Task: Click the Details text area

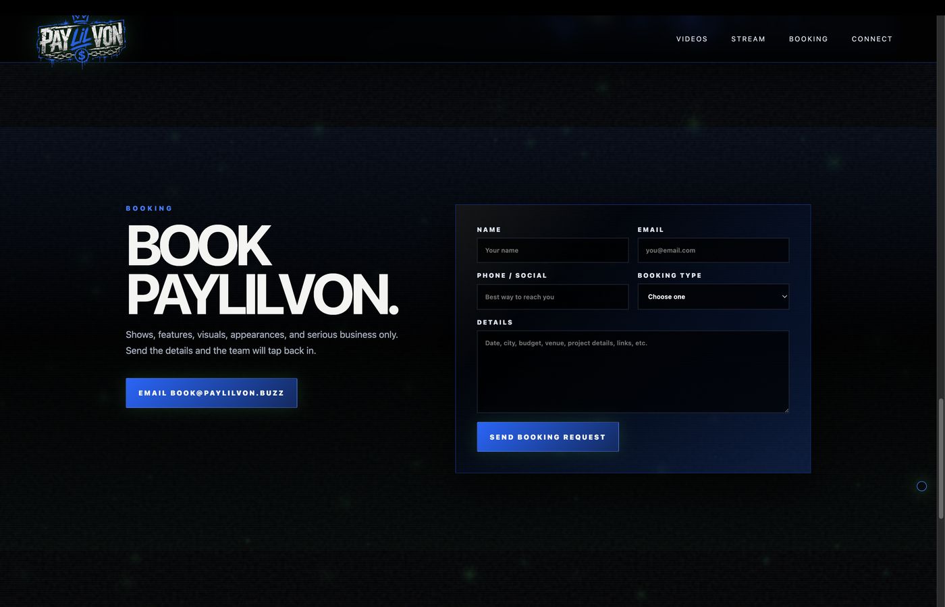Action: coord(632,372)
